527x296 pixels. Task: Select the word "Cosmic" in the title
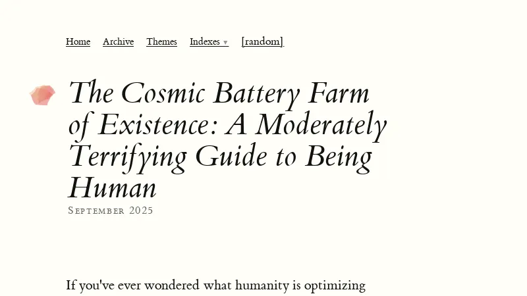tap(163, 93)
